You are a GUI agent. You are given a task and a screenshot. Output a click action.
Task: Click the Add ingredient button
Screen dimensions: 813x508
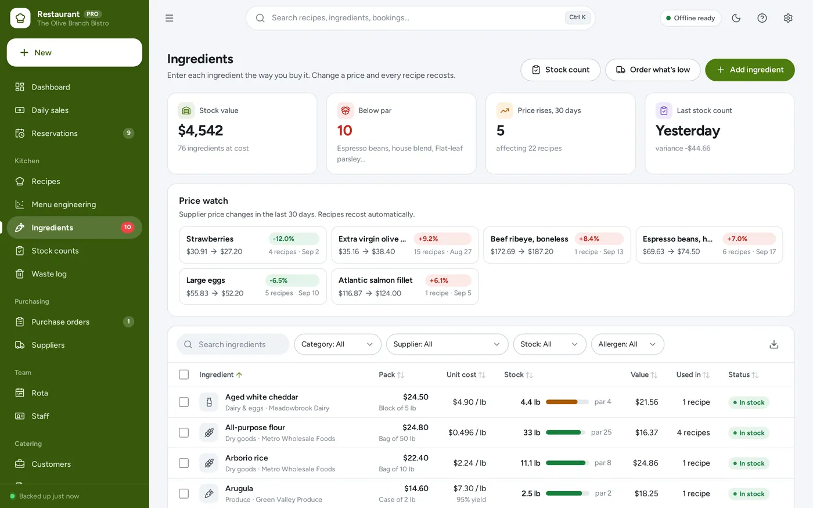(x=750, y=70)
